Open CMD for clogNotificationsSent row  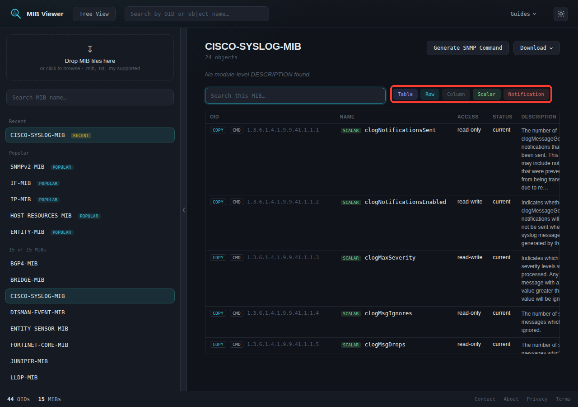[237, 130]
